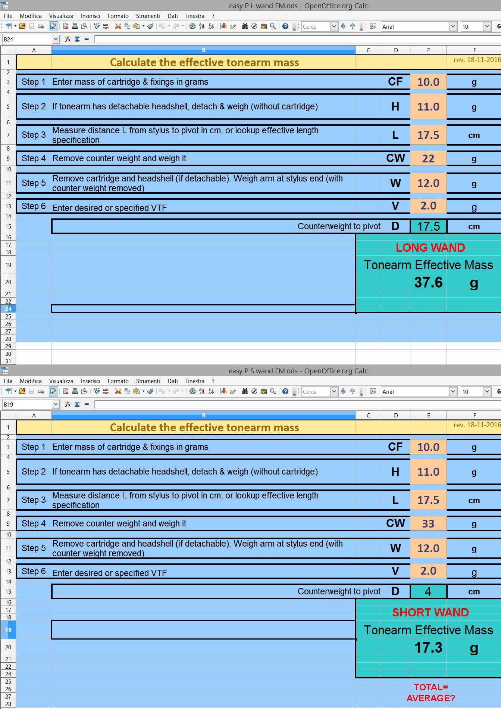Screen dimensions: 501x709
Task: Click the Sum icon in L wand window
Action: point(77,39)
